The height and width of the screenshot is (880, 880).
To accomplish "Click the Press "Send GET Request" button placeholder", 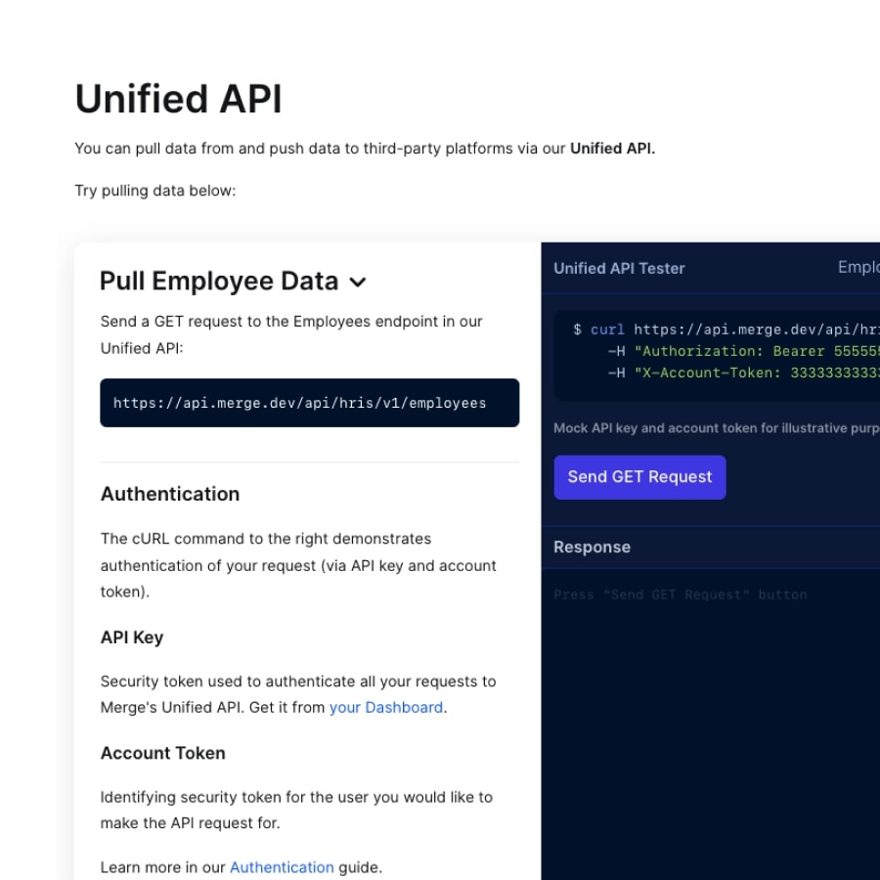I will (681, 594).
